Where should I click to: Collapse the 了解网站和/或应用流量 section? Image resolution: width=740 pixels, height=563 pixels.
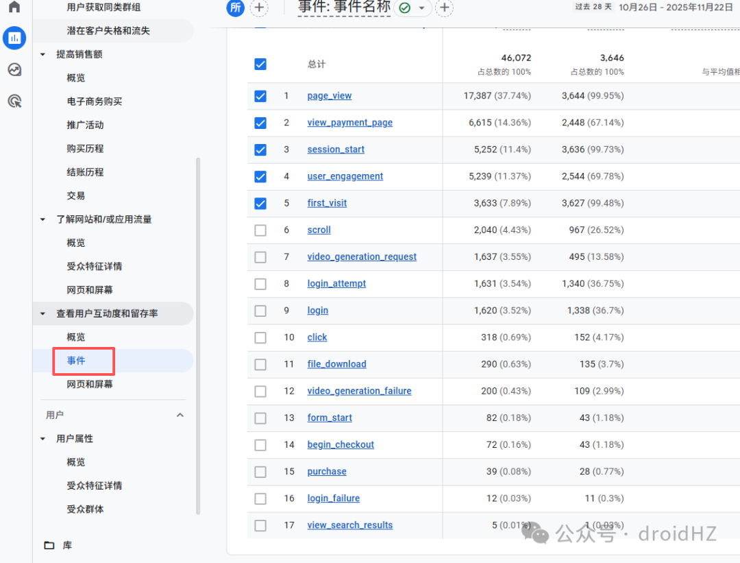43,219
